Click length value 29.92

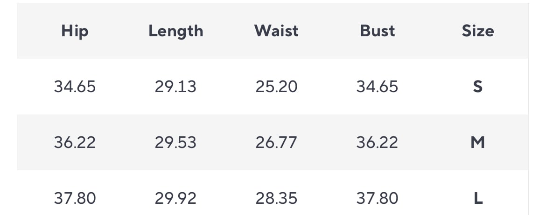(175, 198)
